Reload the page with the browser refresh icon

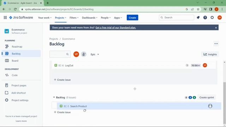tap(15, 9)
